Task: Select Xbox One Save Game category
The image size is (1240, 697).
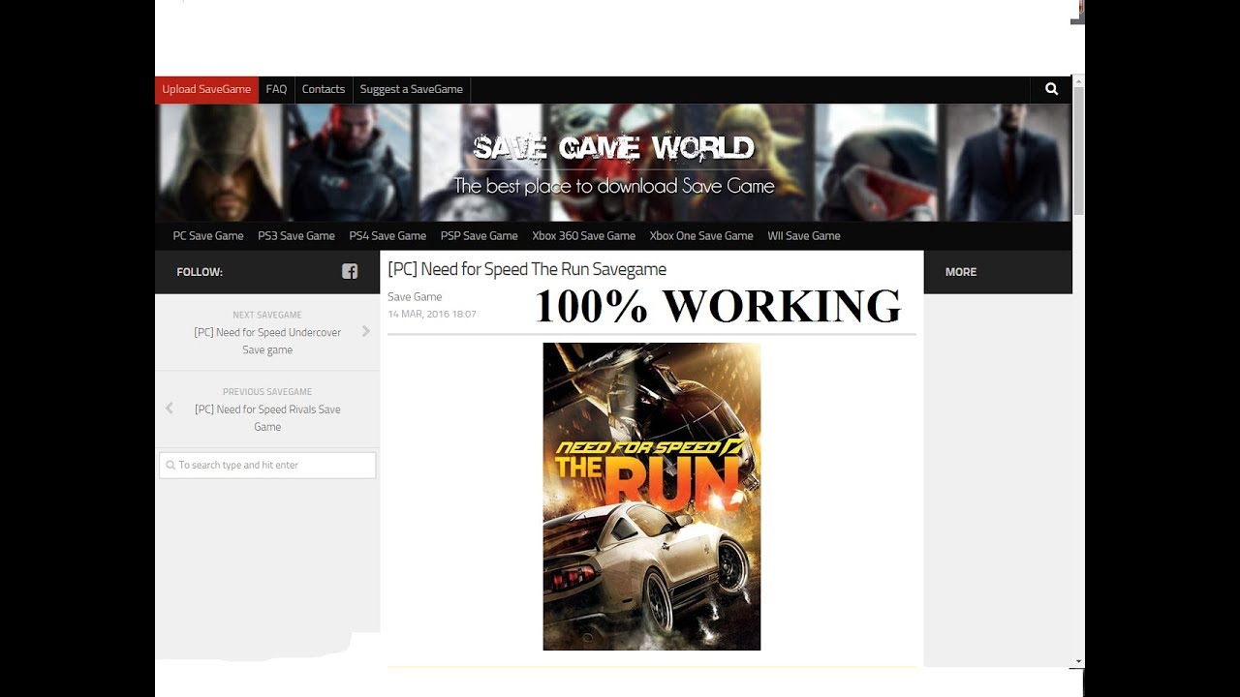Action: pos(701,236)
